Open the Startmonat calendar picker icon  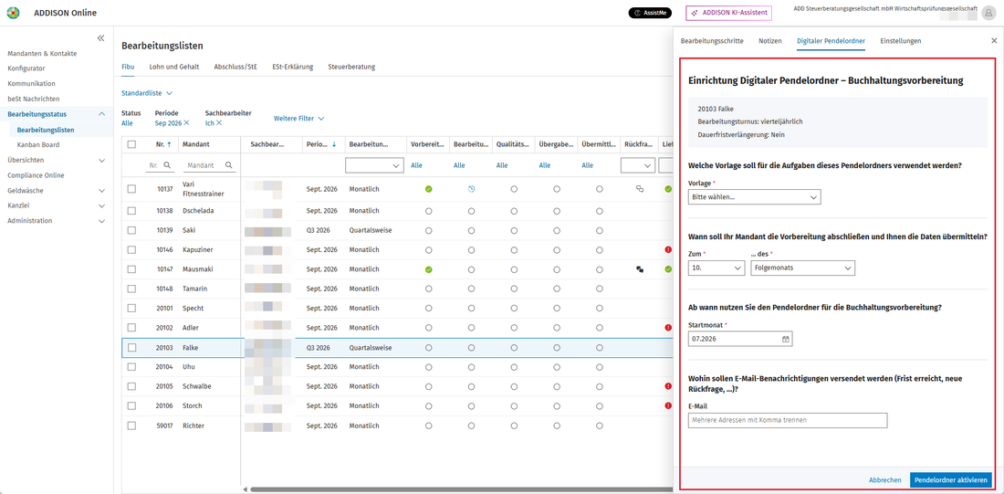tap(786, 338)
